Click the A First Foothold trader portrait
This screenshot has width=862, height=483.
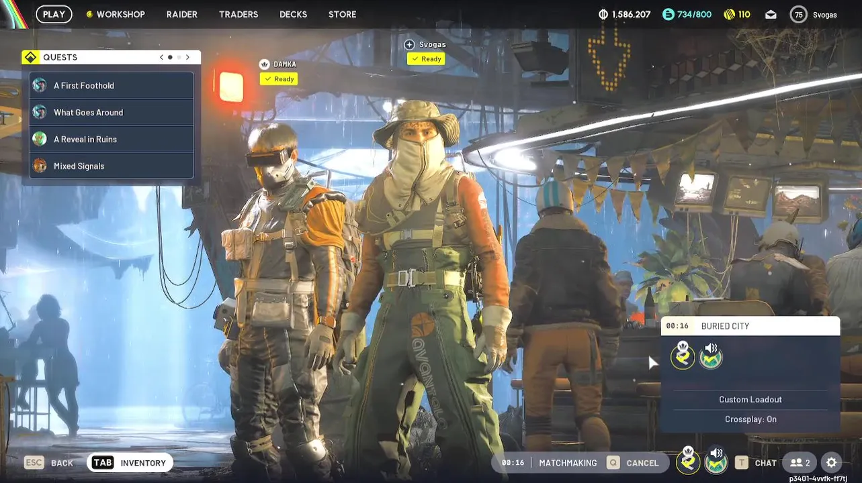(40, 85)
